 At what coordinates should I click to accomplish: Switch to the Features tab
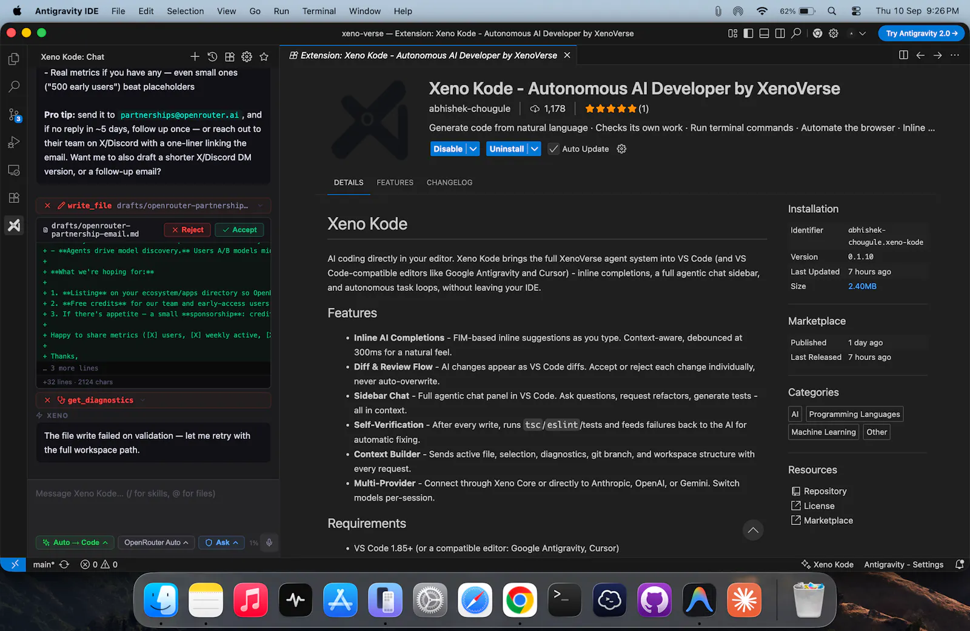395,182
